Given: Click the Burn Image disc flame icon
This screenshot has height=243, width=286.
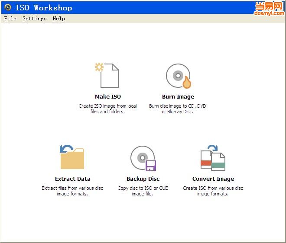Looking at the screenshot, I should (179, 76).
